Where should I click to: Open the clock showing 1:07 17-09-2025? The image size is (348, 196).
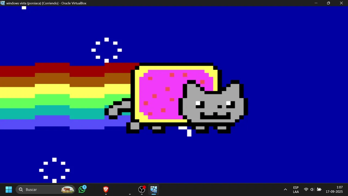pyautogui.click(x=334, y=189)
